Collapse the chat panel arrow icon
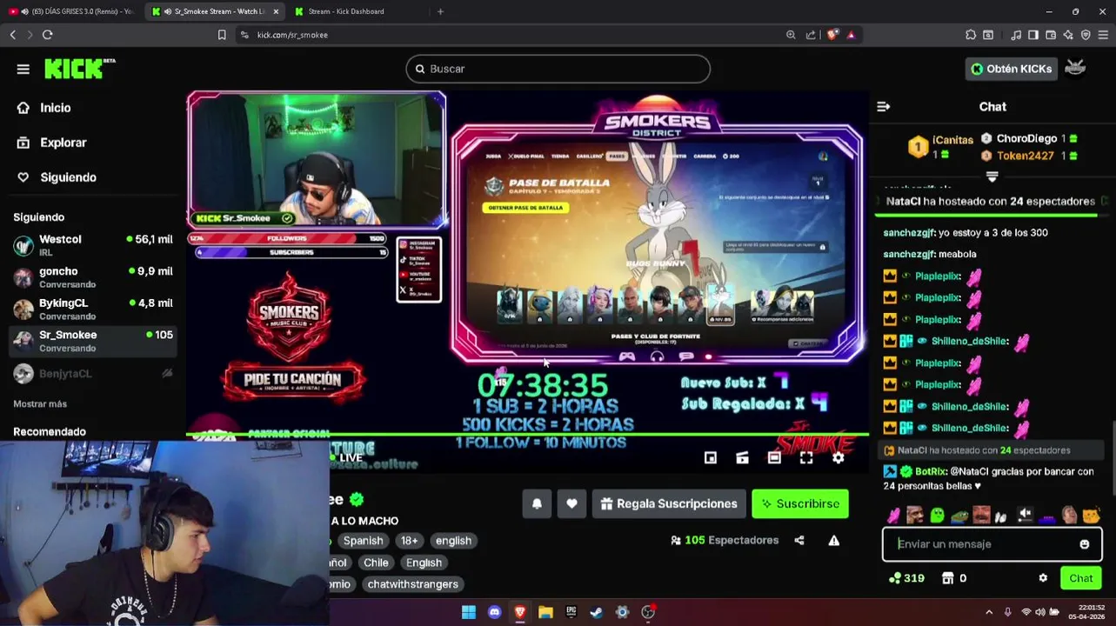The width and height of the screenshot is (1116, 626). 884,106
